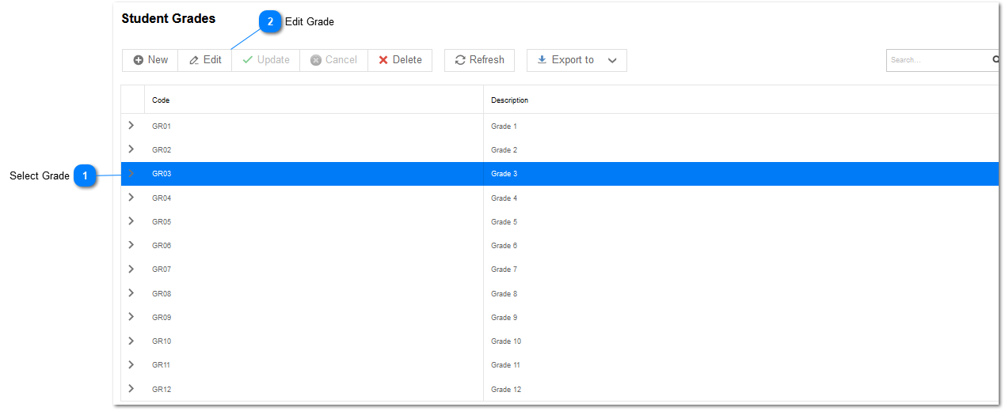Screen dimensions: 1005x411
Task: Expand the GR04 row
Action: 131,198
